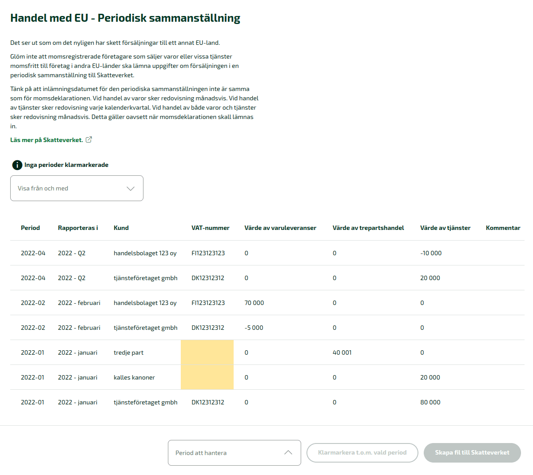Click 20 000 in the kalles kanoner row
This screenshot has width=533, height=475.
(430, 377)
